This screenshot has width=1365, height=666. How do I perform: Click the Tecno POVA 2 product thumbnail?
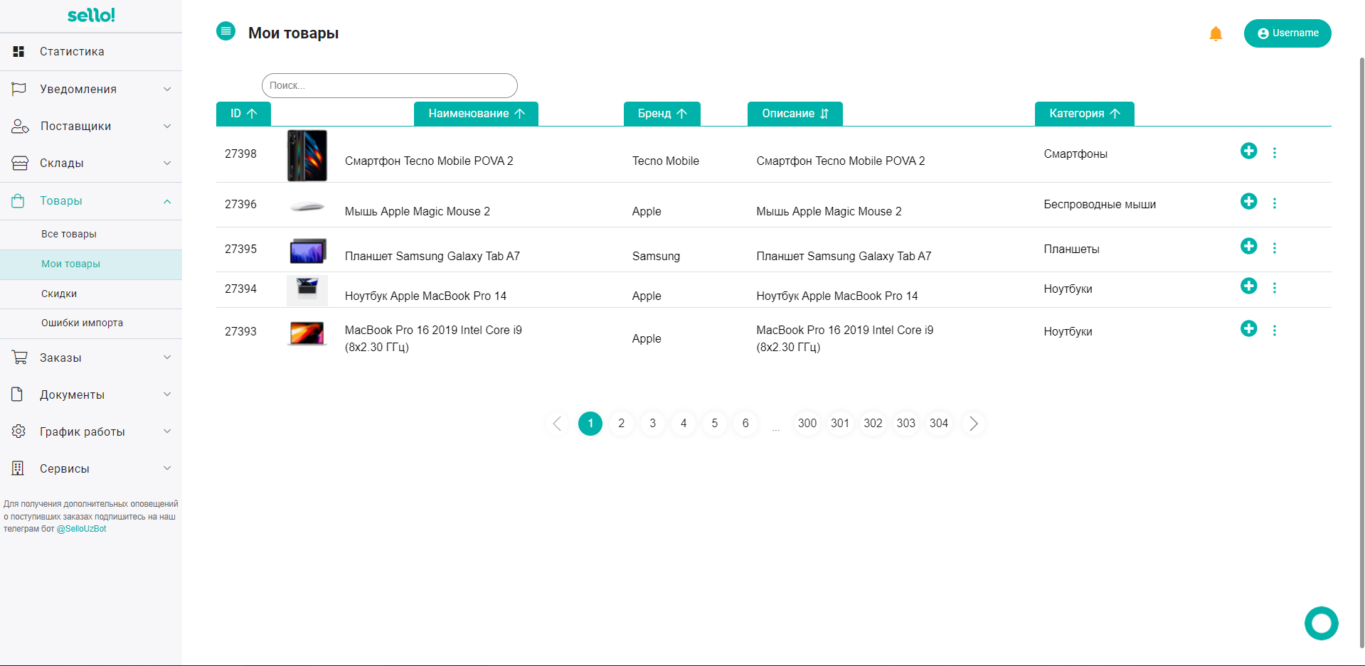(x=307, y=156)
